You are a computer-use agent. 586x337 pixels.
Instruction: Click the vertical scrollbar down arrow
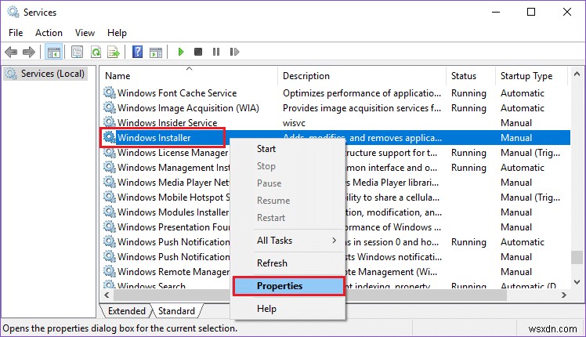[x=577, y=282]
